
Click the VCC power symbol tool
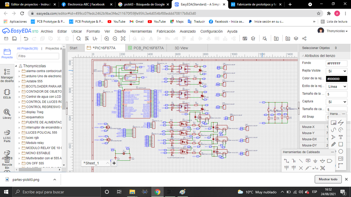point(287,168)
